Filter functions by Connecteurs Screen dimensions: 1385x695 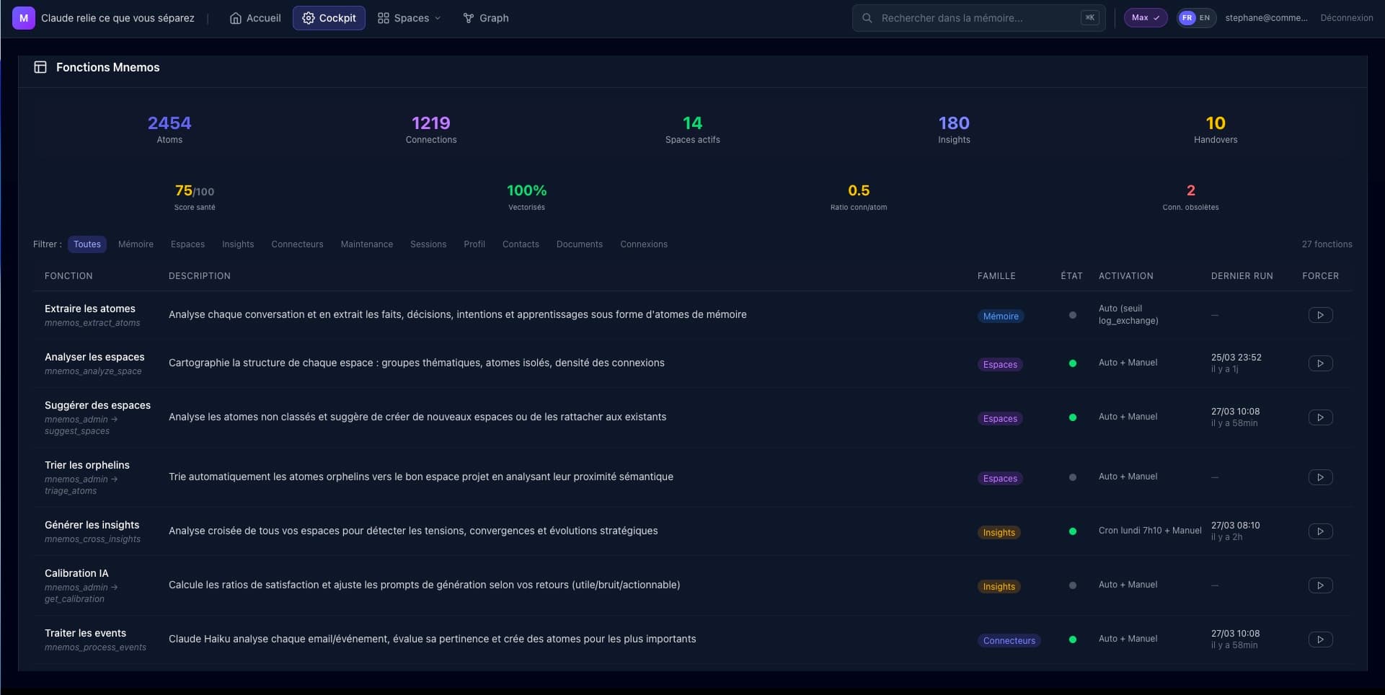297,244
